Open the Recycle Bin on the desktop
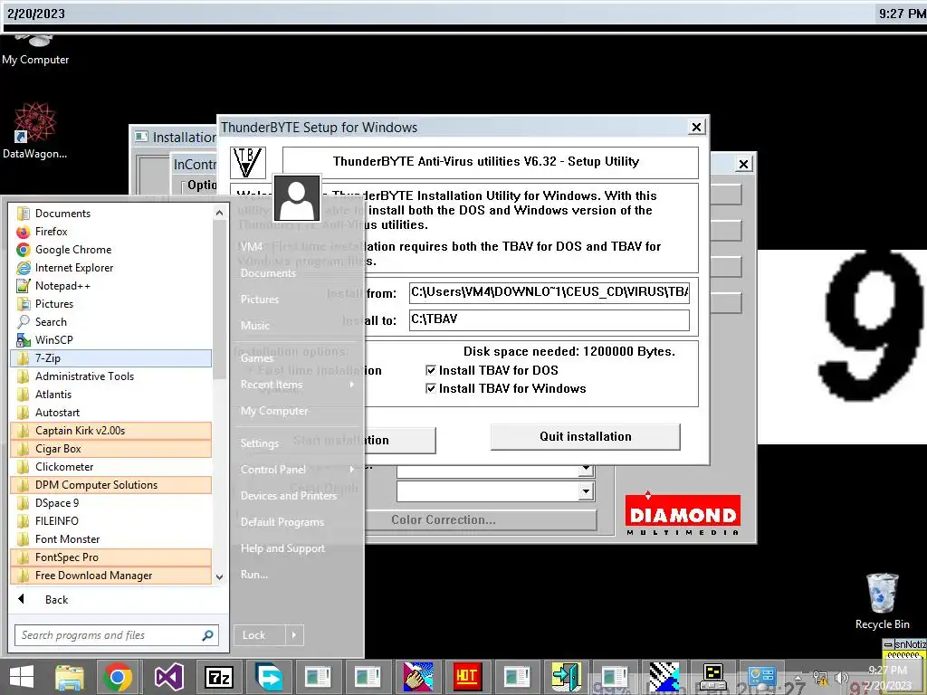Screen dimensions: 927x695 [x=882, y=601]
